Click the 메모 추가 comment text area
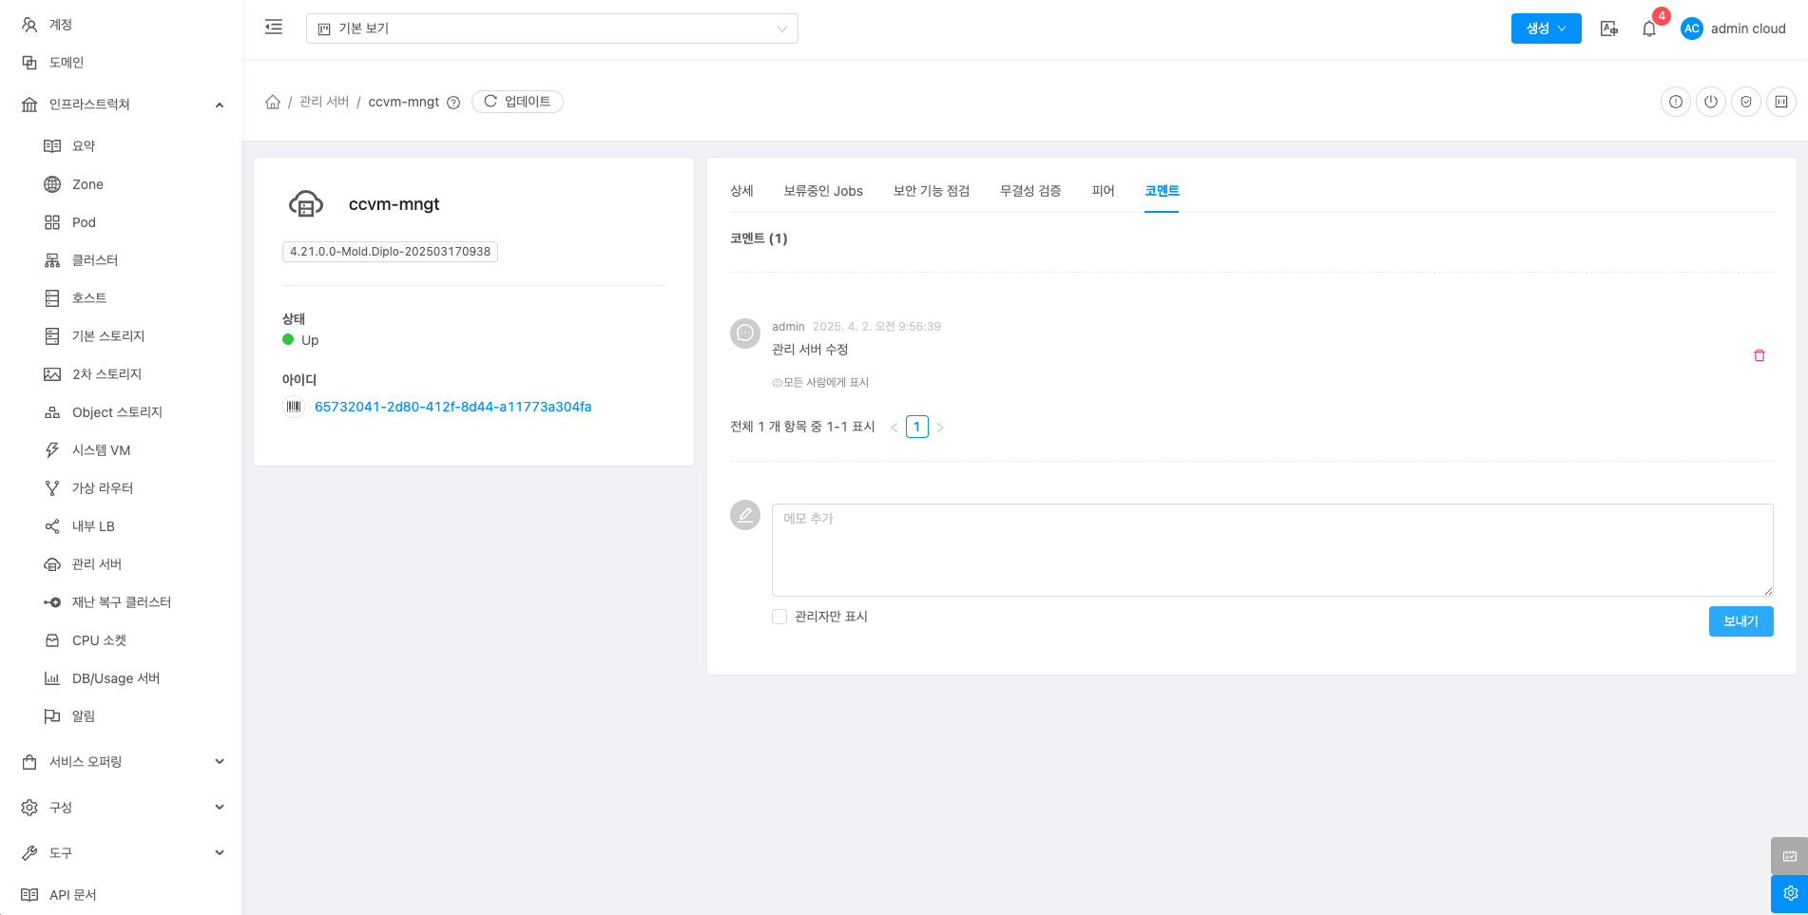This screenshot has height=915, width=1808. (1272, 550)
